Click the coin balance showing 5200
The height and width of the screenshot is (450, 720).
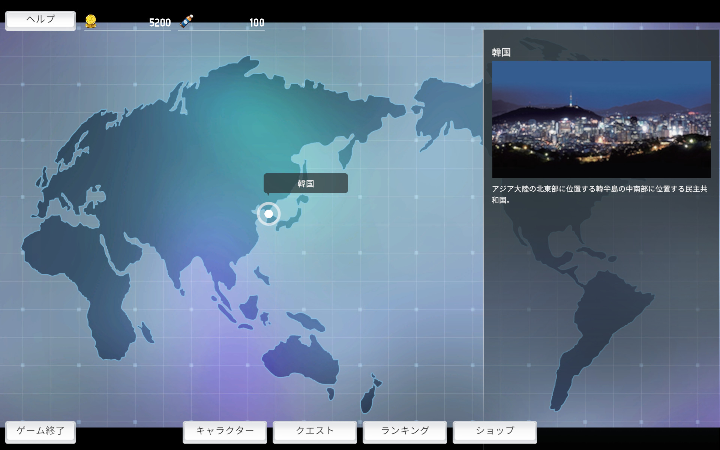tap(159, 22)
